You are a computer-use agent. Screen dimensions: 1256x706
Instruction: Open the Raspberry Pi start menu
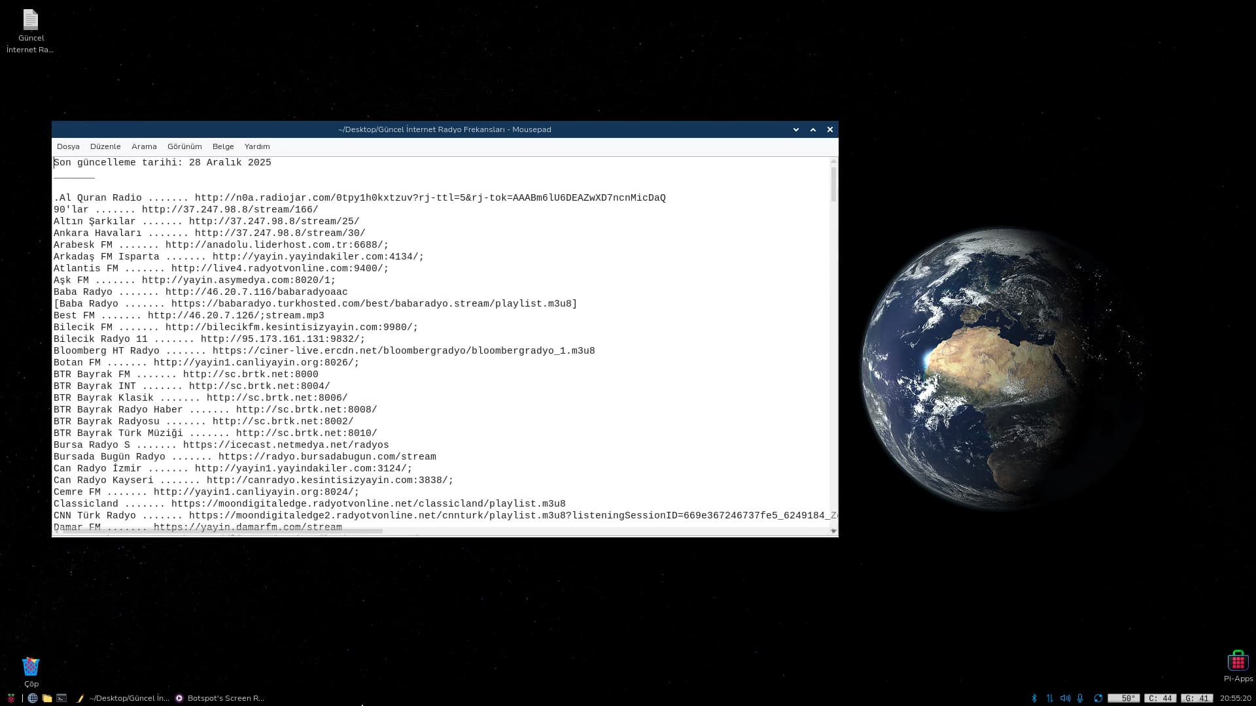[11, 698]
